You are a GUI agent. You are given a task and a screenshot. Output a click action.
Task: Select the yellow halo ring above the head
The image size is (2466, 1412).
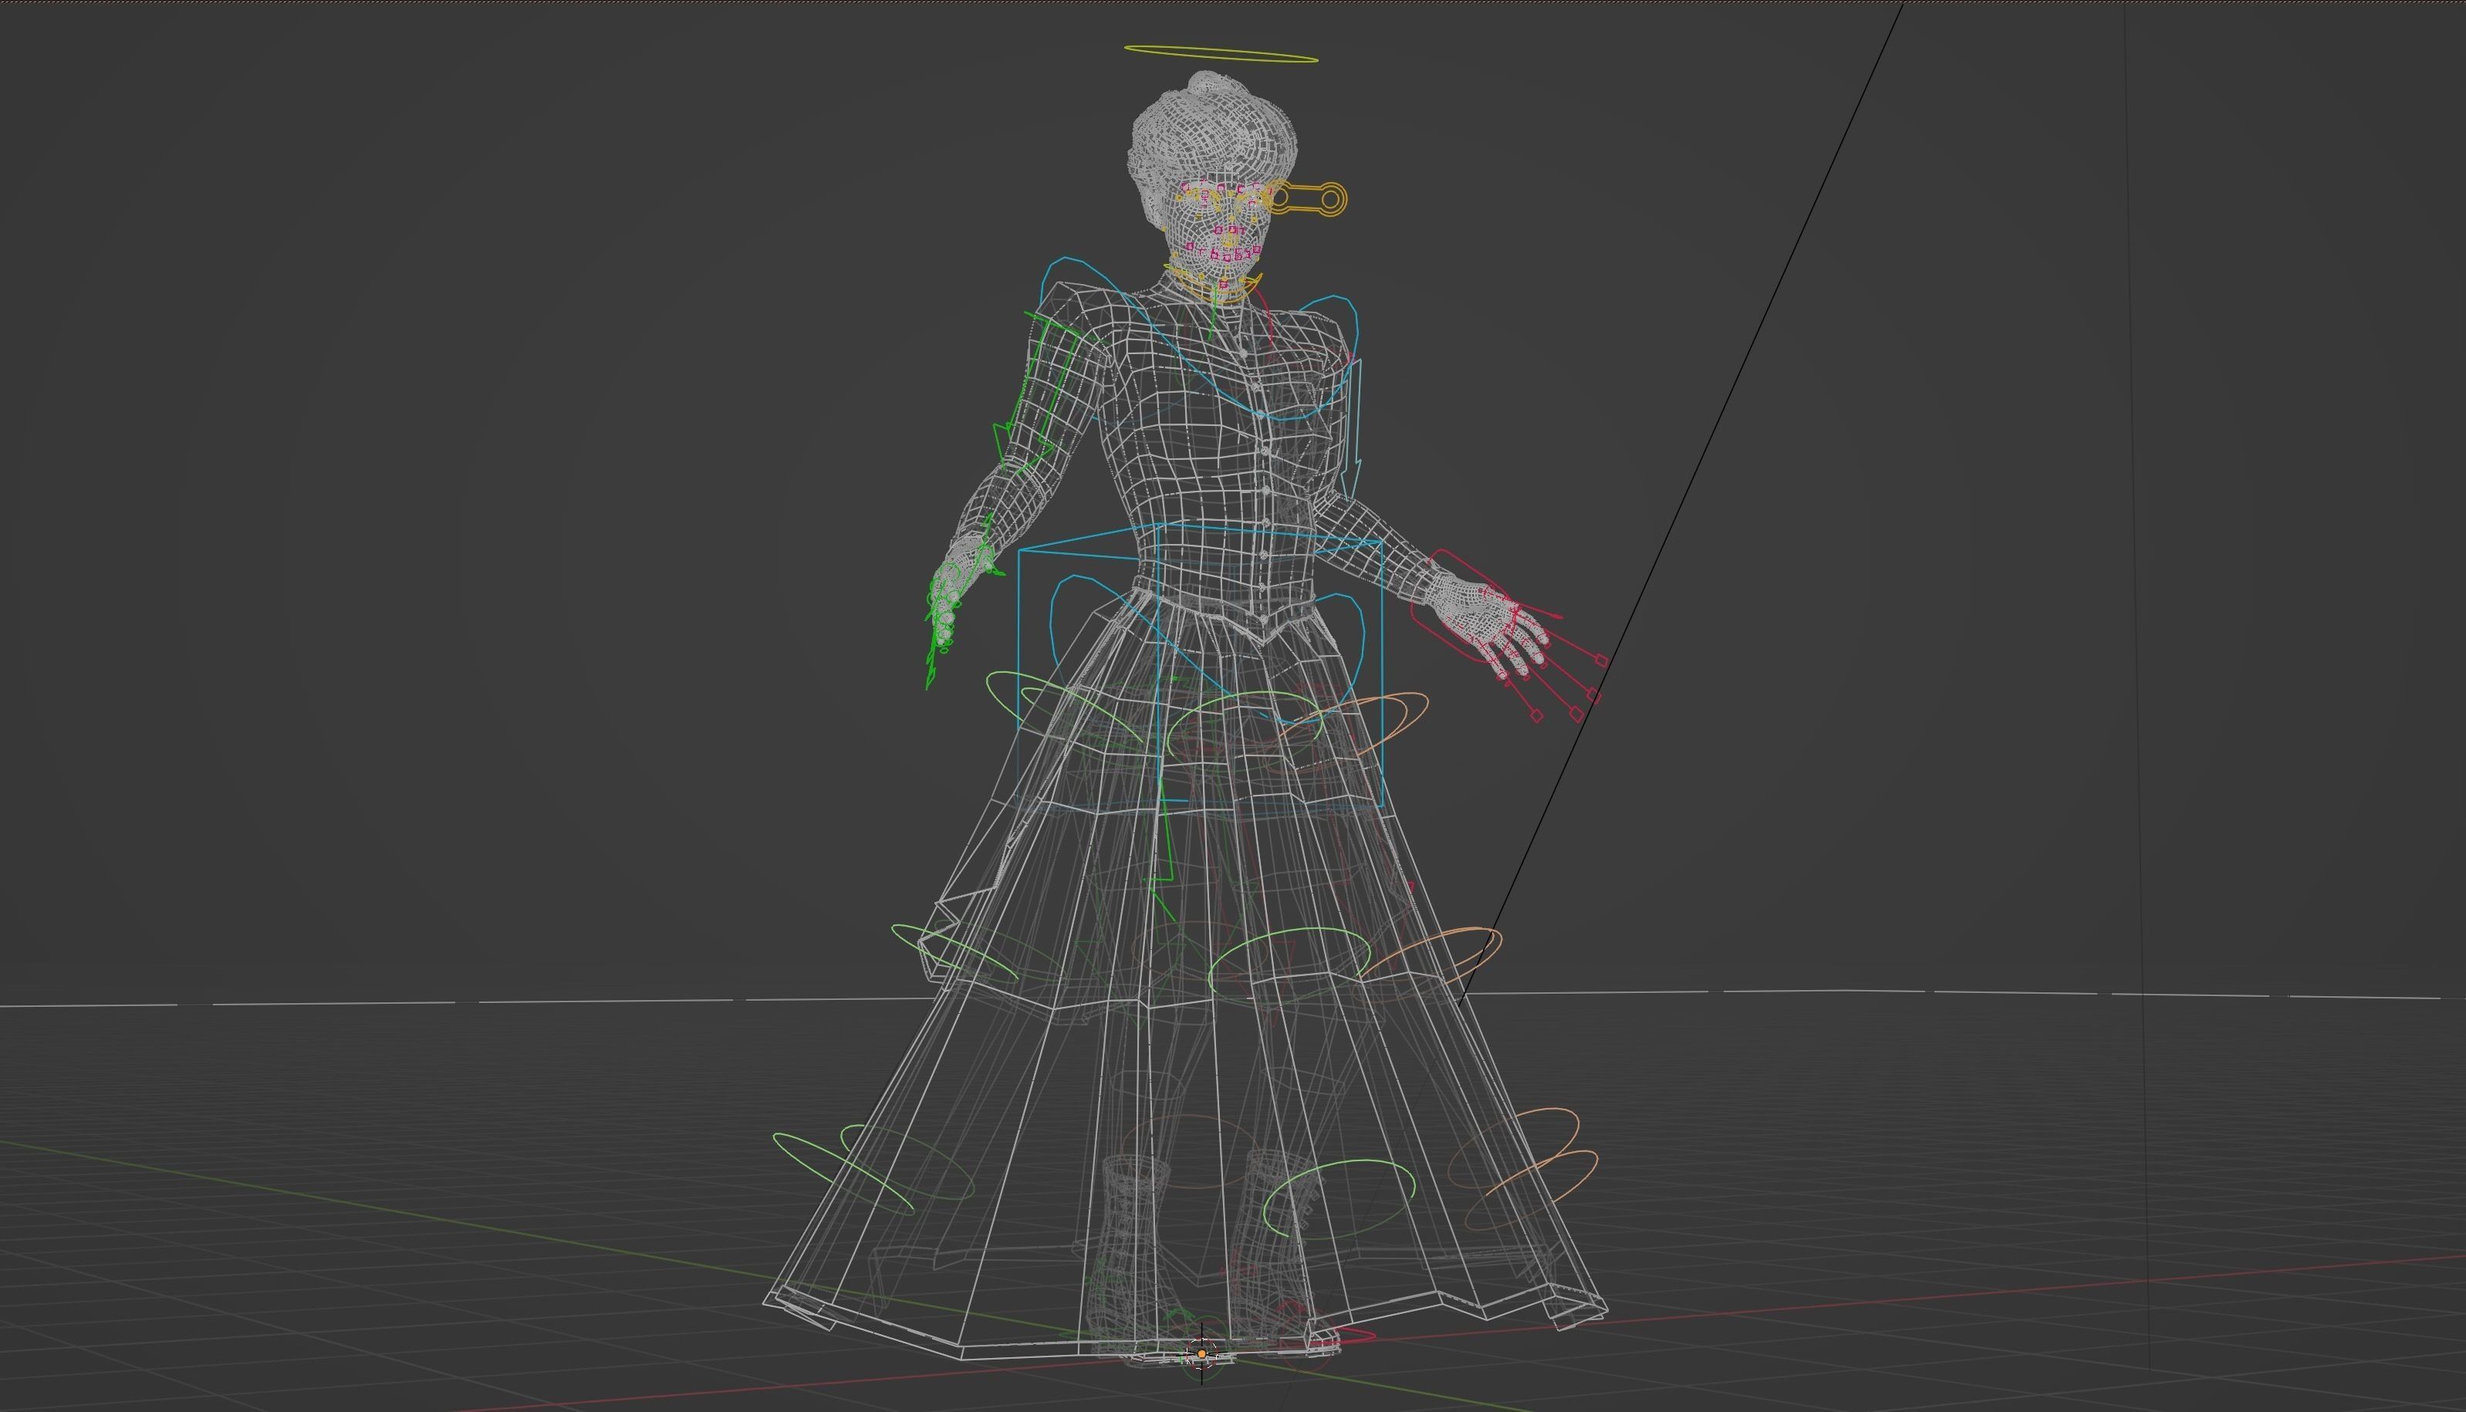point(1221,53)
